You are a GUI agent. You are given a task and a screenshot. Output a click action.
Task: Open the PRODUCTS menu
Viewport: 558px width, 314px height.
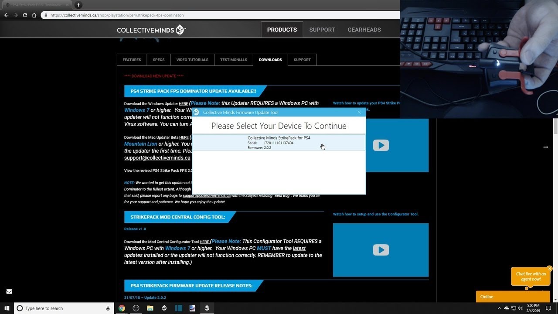(x=282, y=30)
